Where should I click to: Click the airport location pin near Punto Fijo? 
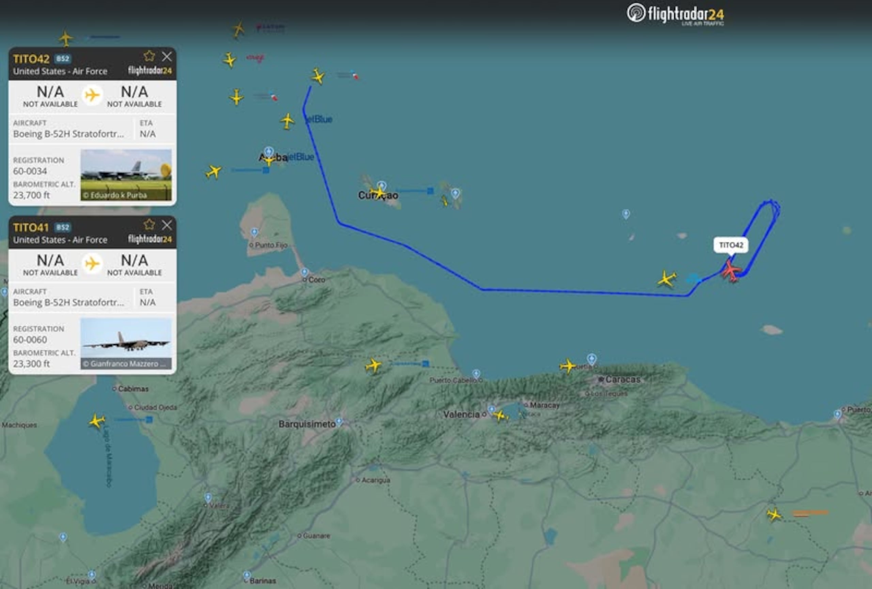[254, 233]
